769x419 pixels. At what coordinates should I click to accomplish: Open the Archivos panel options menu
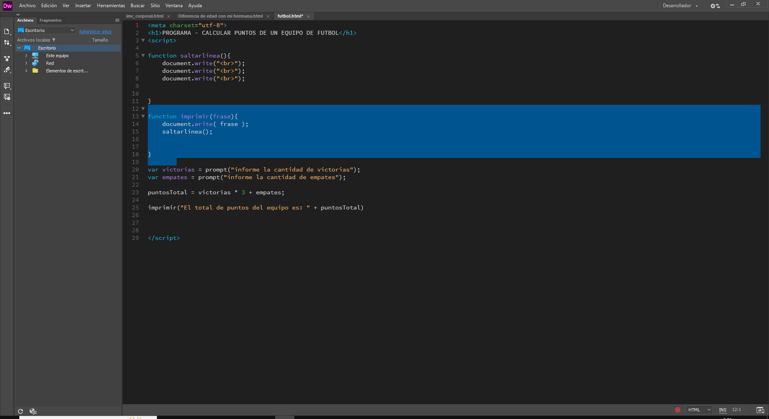(x=117, y=20)
